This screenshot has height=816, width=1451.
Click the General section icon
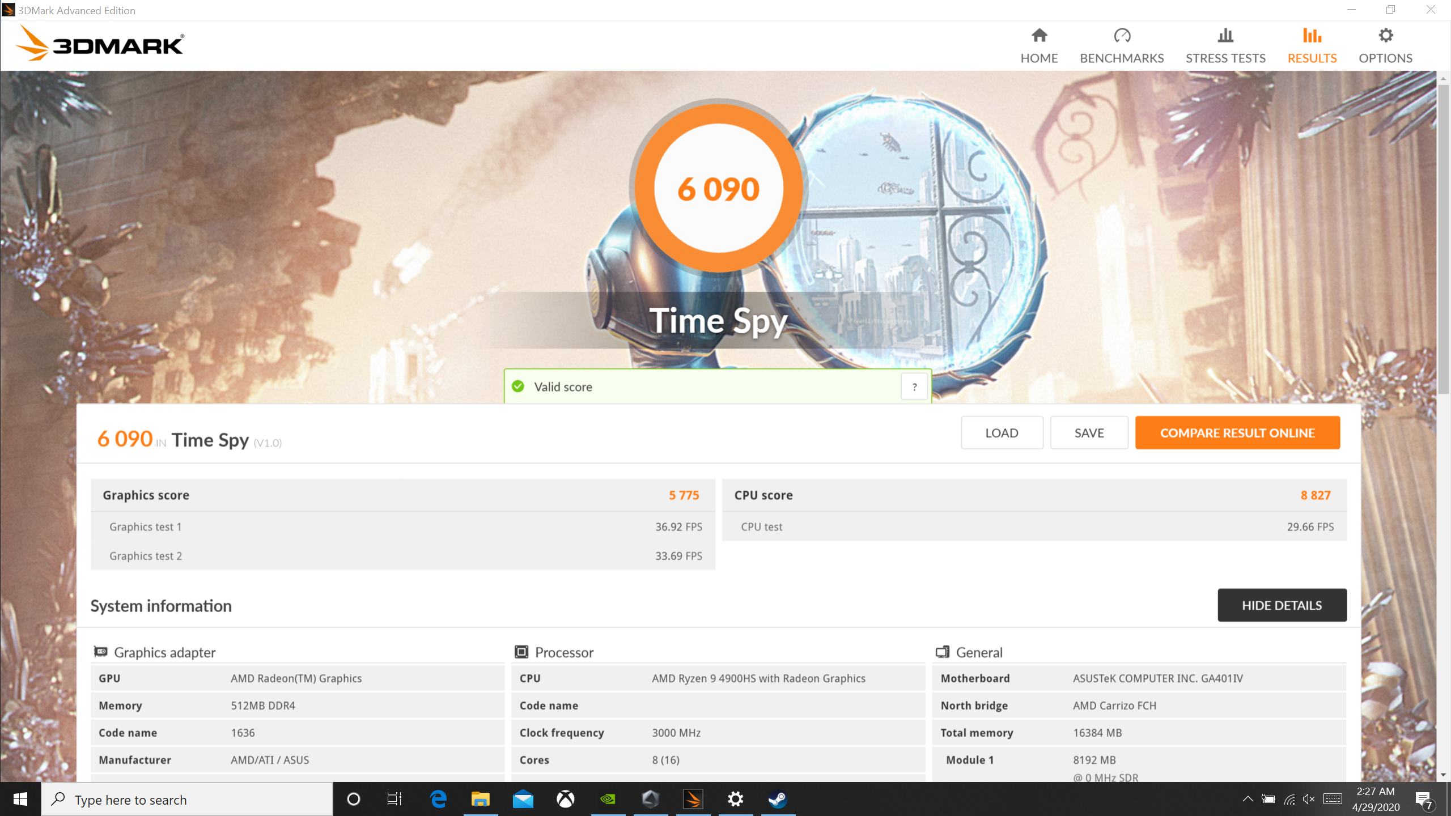coord(943,652)
